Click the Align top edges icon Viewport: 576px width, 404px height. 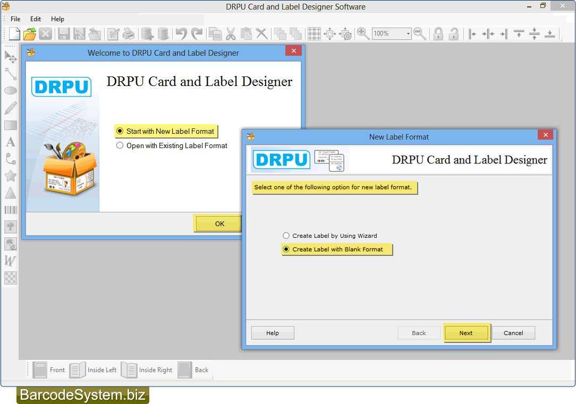tap(519, 34)
